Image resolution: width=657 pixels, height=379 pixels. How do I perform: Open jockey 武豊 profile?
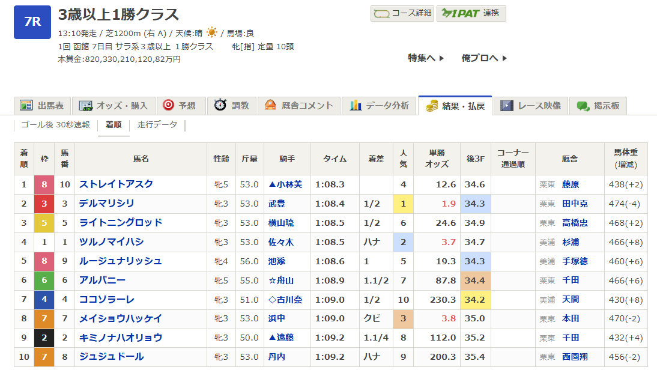(x=276, y=204)
